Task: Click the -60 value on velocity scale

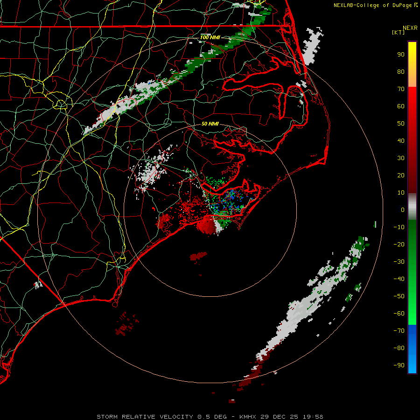Action: pos(399,314)
